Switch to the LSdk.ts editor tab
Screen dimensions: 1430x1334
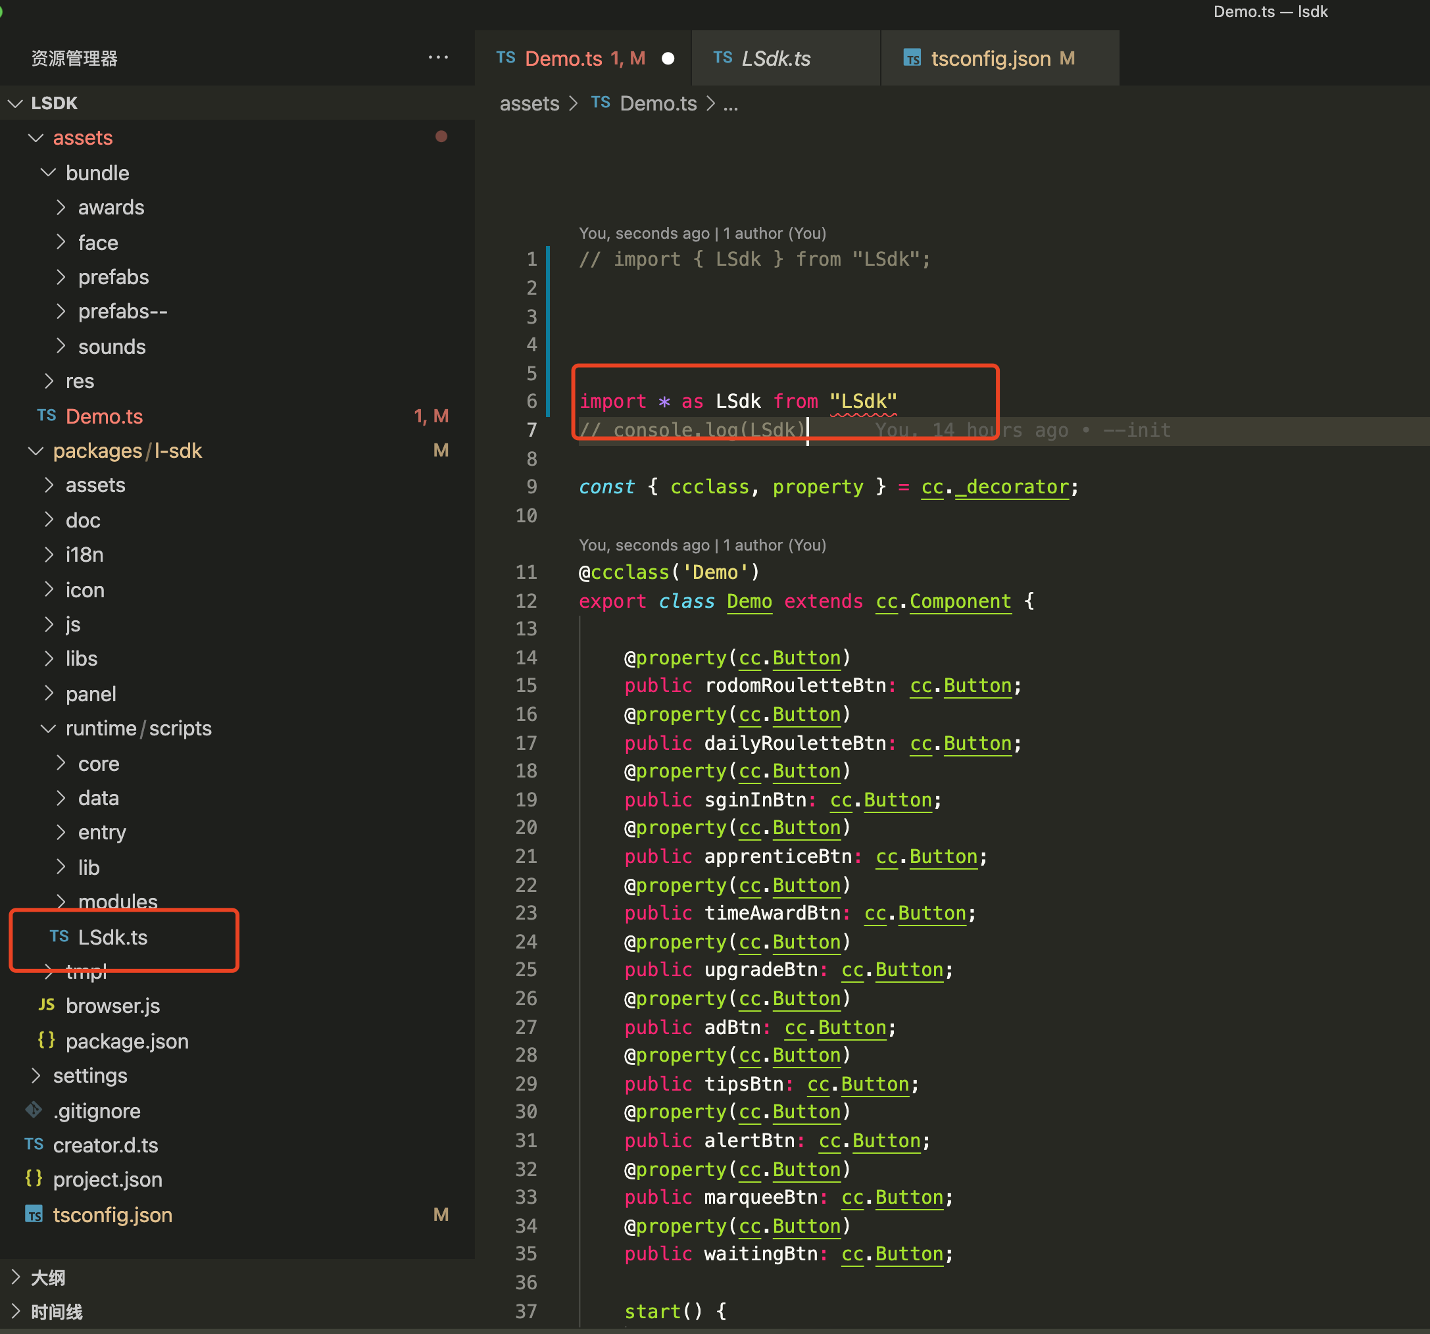pos(775,59)
